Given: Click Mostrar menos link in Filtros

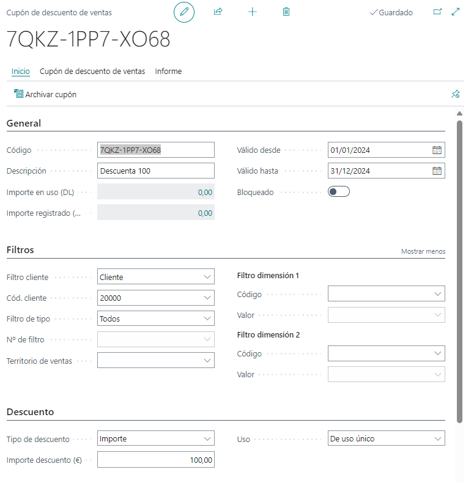Looking at the screenshot, I should point(423,251).
